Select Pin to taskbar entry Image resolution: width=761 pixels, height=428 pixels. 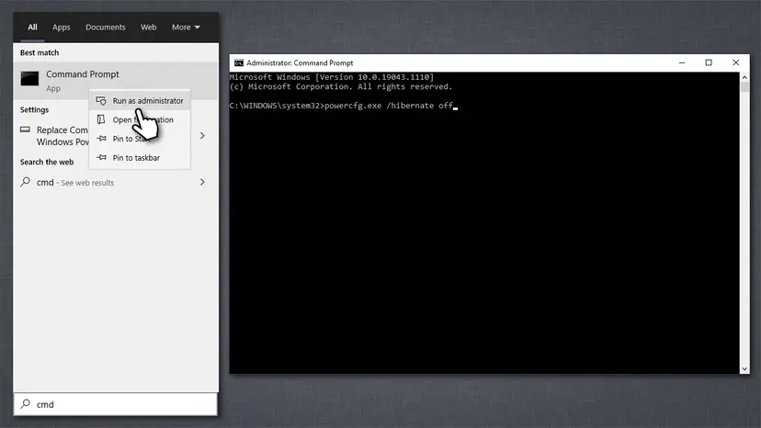[x=140, y=157]
